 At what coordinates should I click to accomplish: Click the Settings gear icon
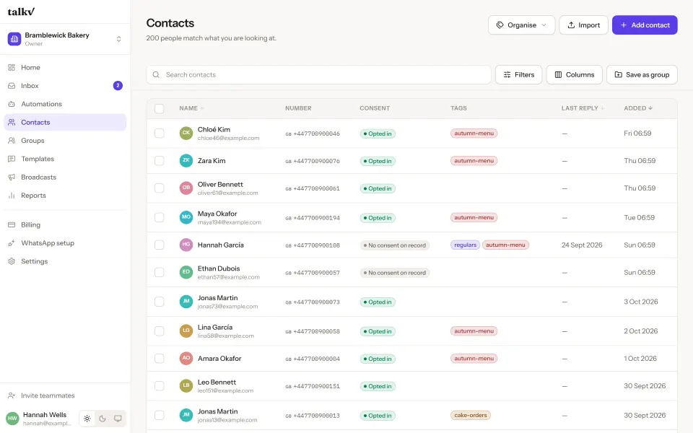12,261
